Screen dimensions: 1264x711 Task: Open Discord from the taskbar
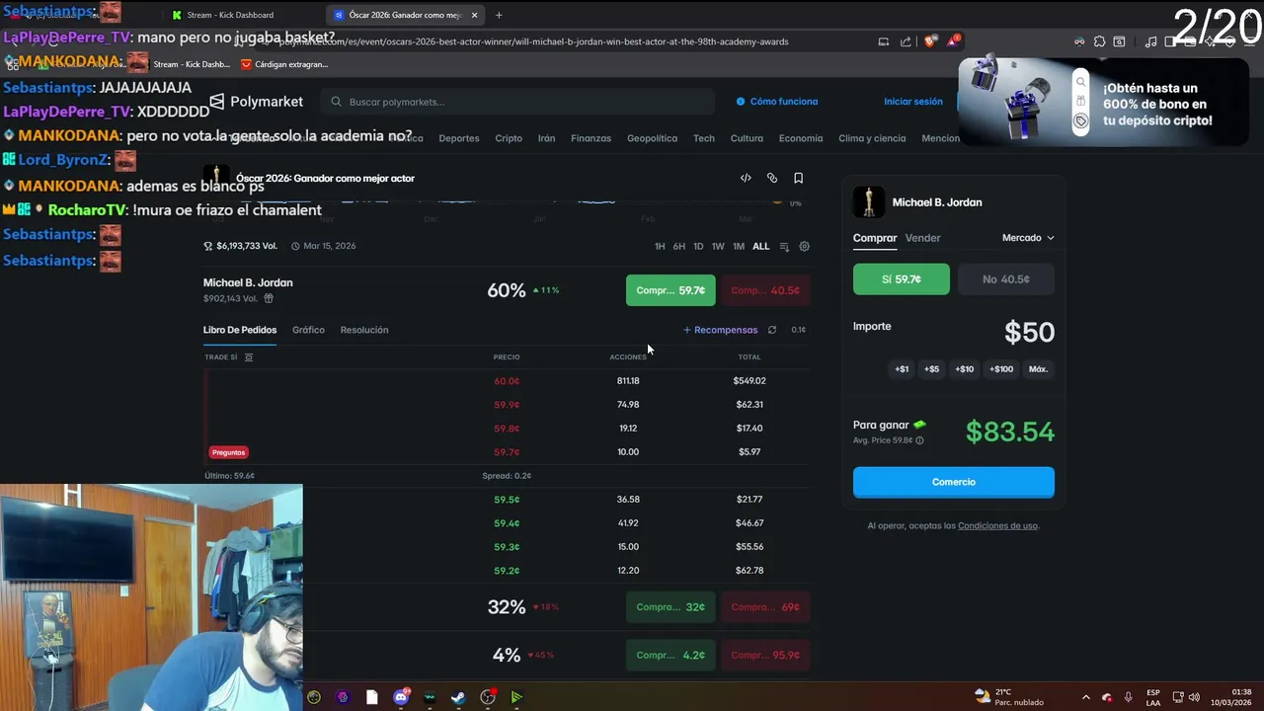point(401,697)
